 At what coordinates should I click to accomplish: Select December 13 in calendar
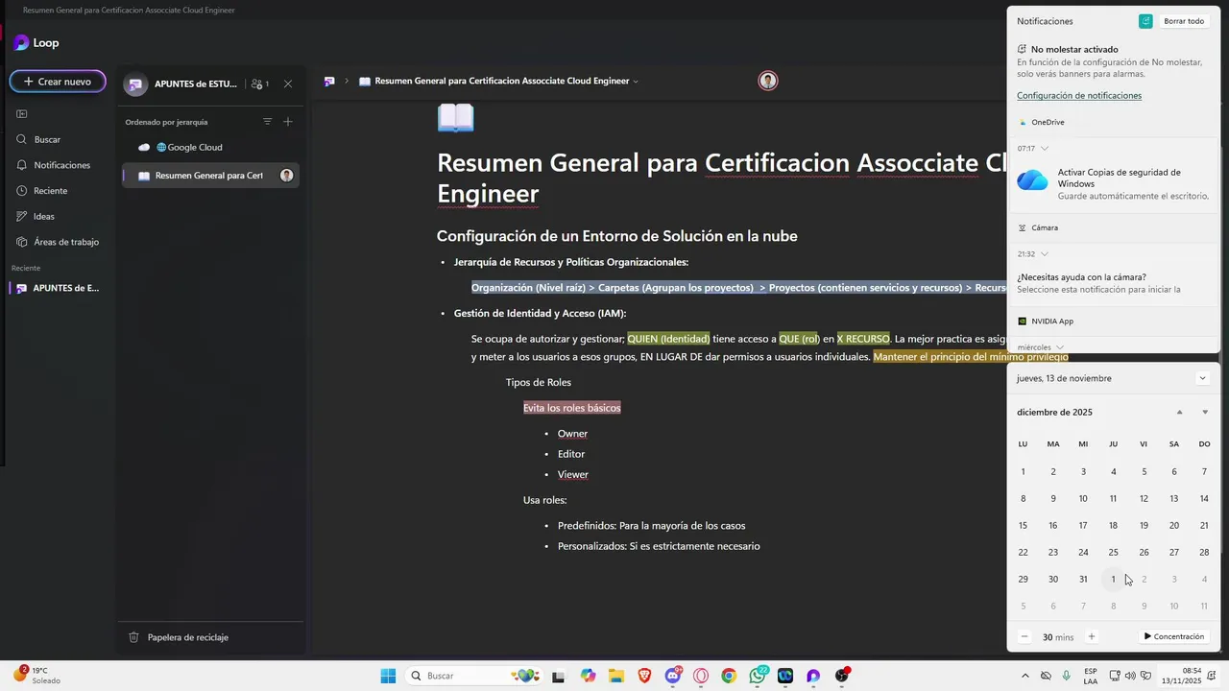click(x=1173, y=498)
